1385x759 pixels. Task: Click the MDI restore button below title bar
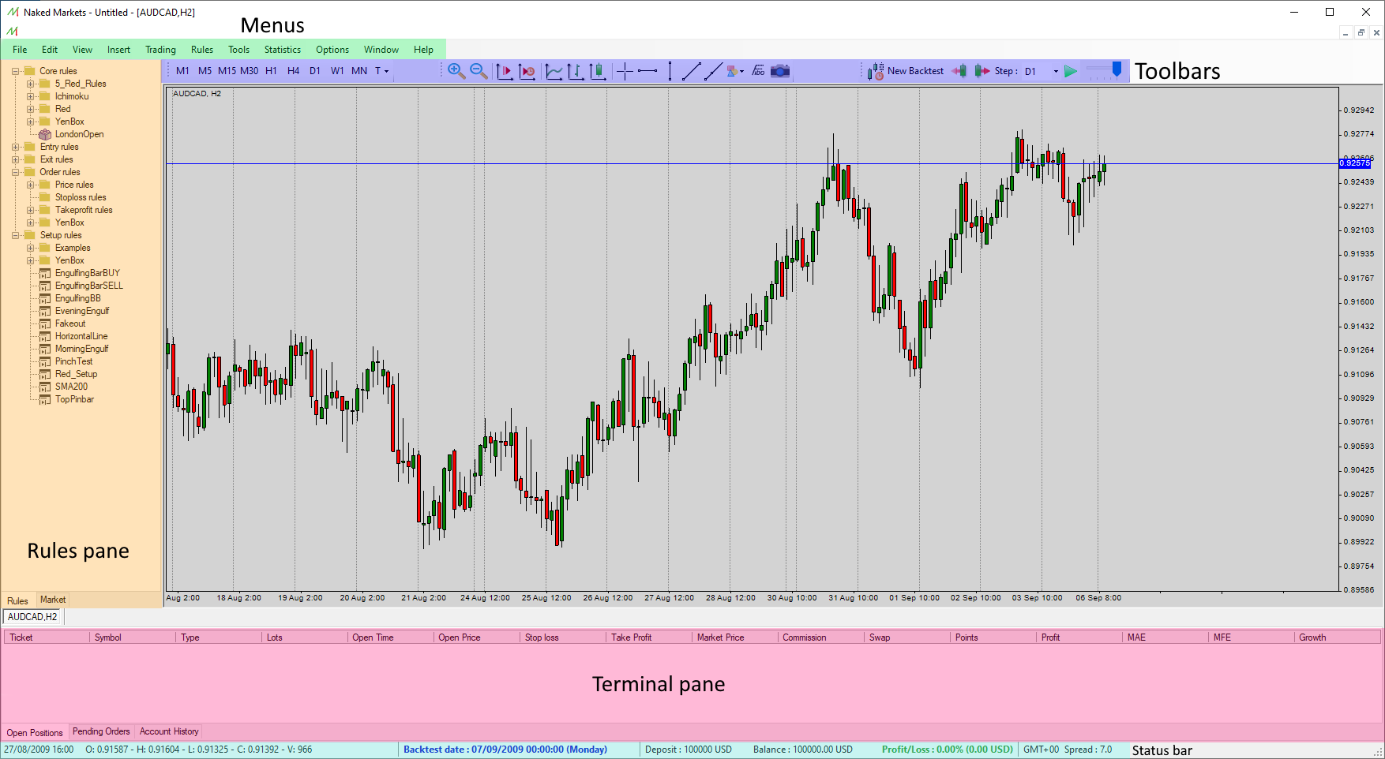(1361, 33)
